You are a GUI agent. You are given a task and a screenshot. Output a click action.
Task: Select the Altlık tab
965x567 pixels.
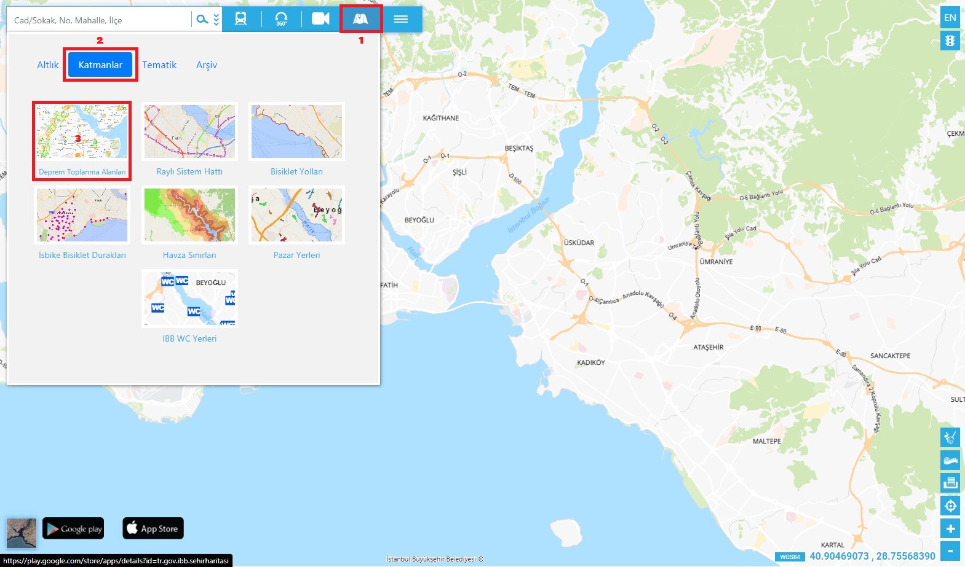click(x=48, y=65)
